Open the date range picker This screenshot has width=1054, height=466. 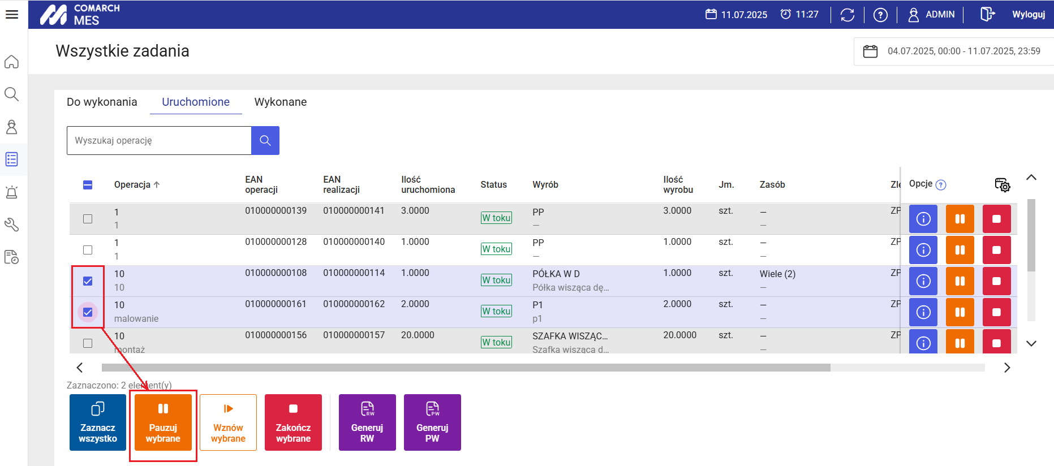[953, 51]
